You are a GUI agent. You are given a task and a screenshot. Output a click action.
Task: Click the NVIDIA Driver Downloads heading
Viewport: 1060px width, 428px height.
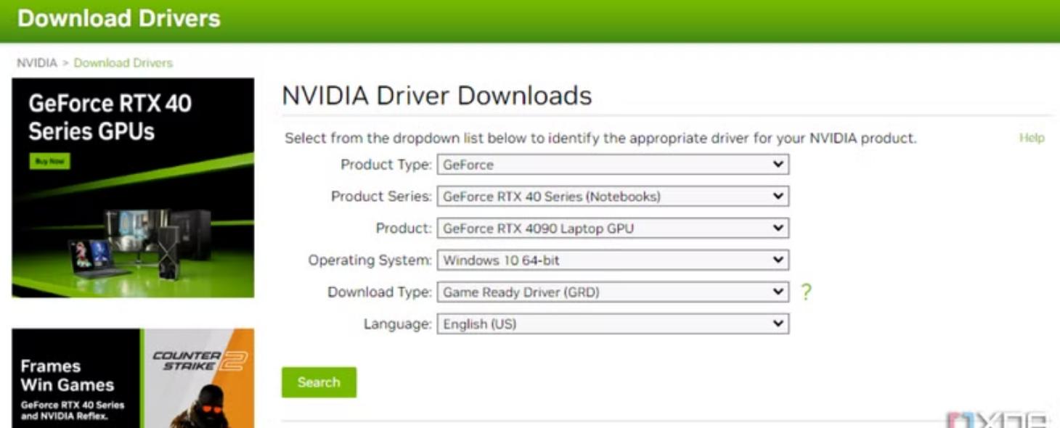point(437,96)
